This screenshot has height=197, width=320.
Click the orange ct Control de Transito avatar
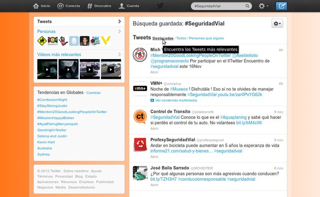(x=140, y=117)
